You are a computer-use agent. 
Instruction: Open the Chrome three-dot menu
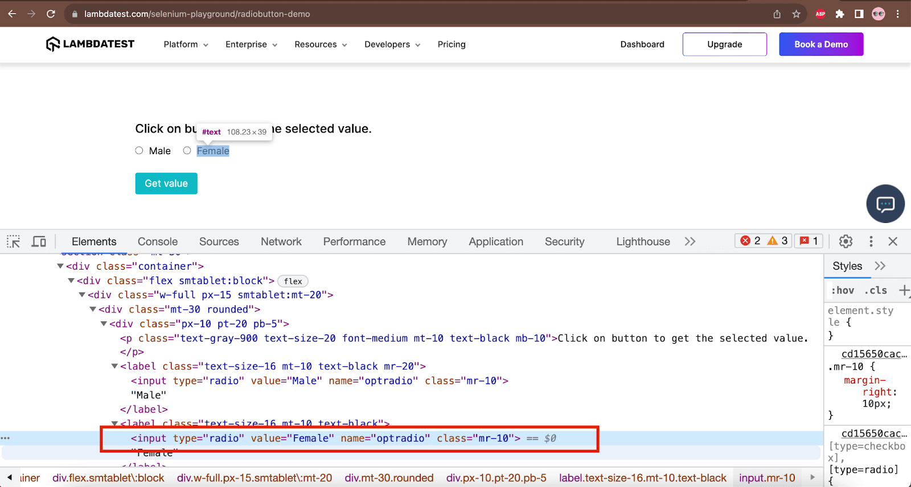tap(898, 14)
